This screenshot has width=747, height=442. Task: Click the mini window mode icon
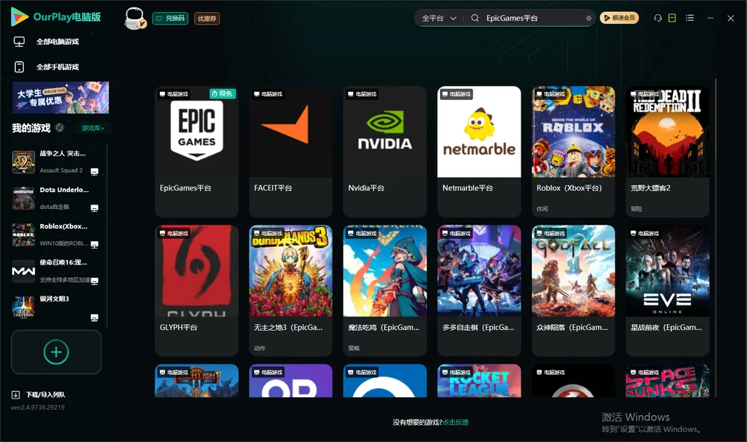tap(672, 18)
